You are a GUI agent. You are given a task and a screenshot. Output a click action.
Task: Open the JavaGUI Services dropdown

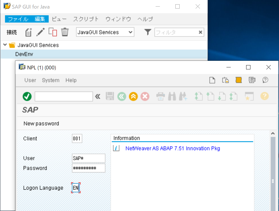pos(105,32)
